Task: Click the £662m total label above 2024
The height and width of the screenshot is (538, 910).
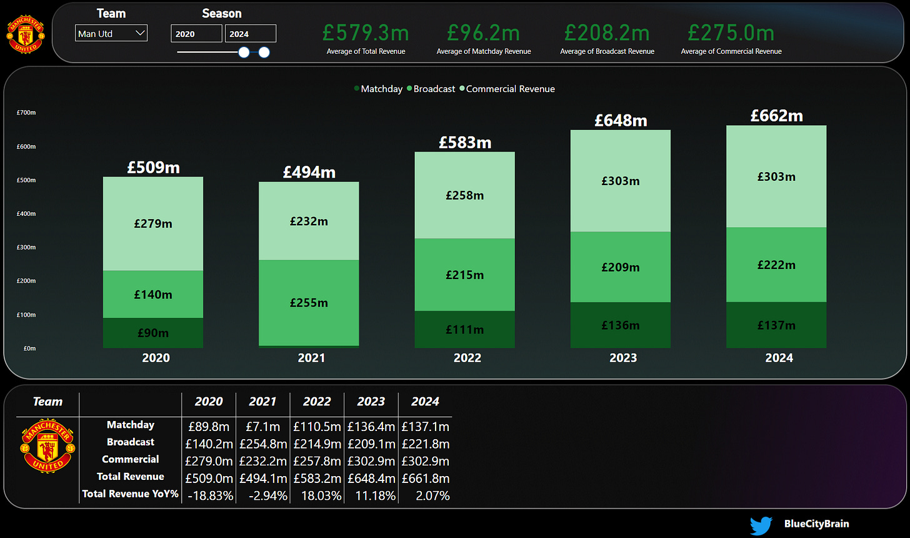Action: pyautogui.click(x=776, y=116)
